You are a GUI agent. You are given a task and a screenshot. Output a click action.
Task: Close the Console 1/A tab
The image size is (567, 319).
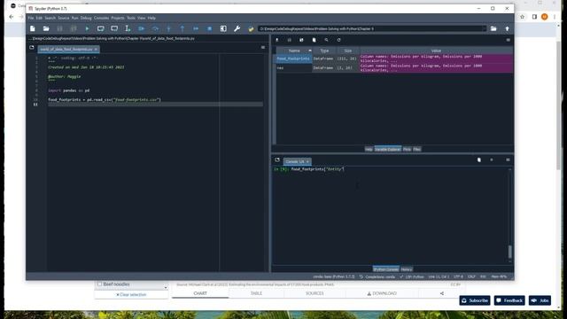click(x=307, y=161)
